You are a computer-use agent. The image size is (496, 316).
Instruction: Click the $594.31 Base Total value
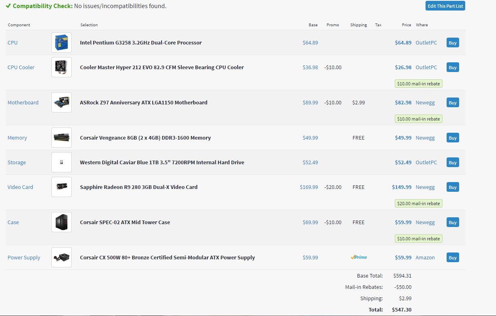pyautogui.click(x=402, y=276)
